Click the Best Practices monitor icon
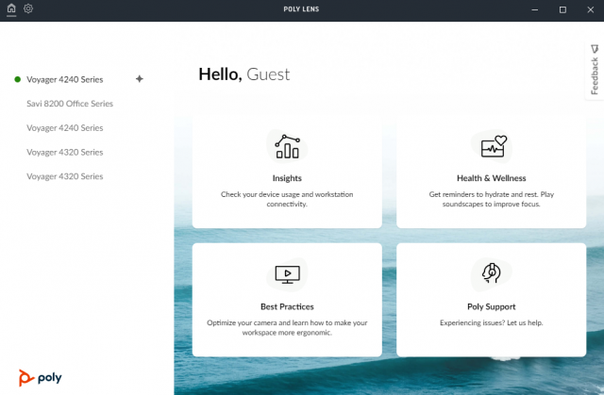Viewport: 604px width, 395px height. [287, 274]
